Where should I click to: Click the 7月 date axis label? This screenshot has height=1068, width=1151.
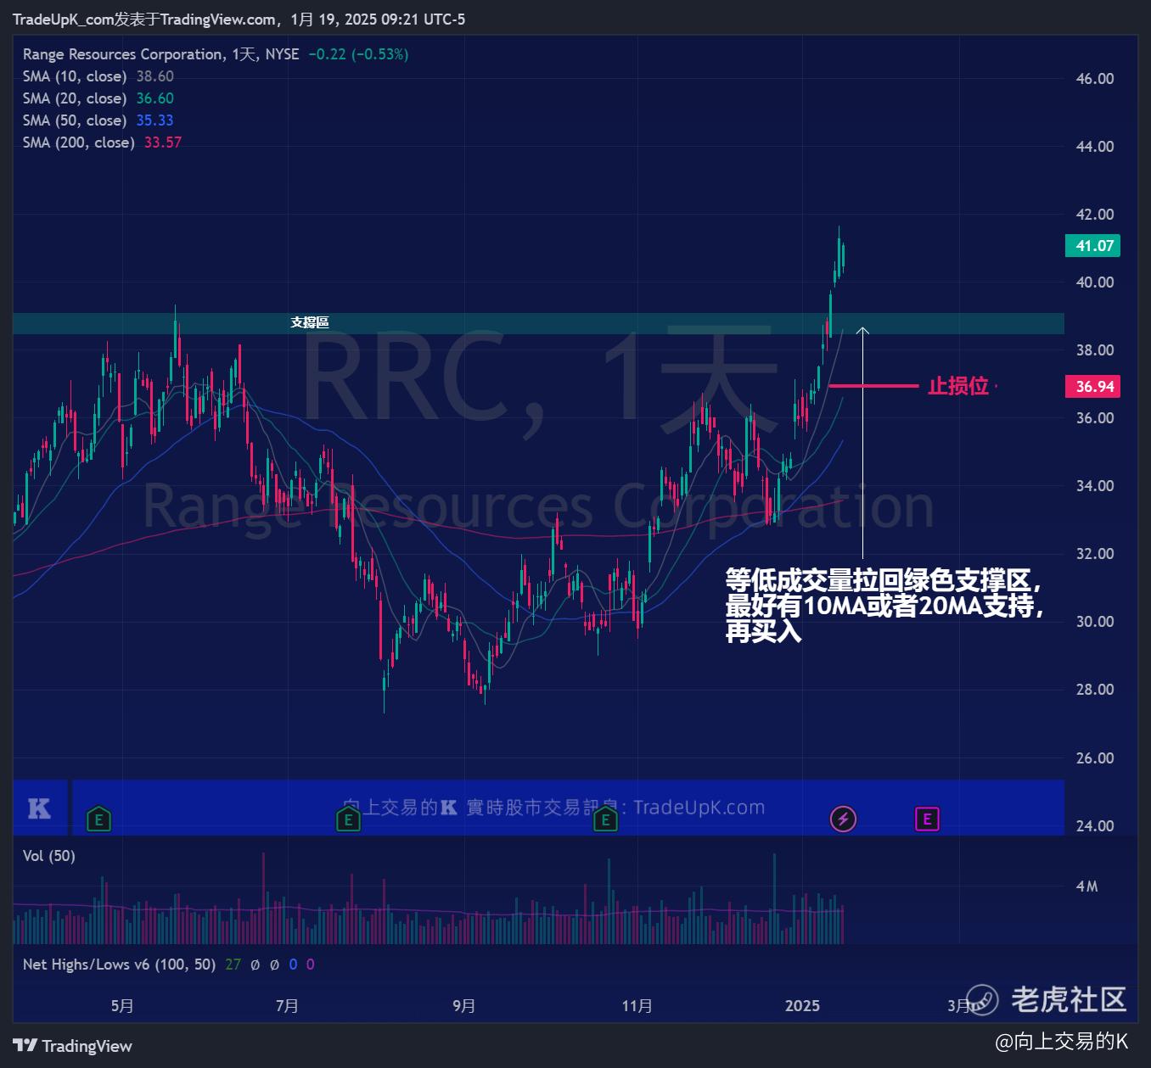click(x=287, y=1006)
